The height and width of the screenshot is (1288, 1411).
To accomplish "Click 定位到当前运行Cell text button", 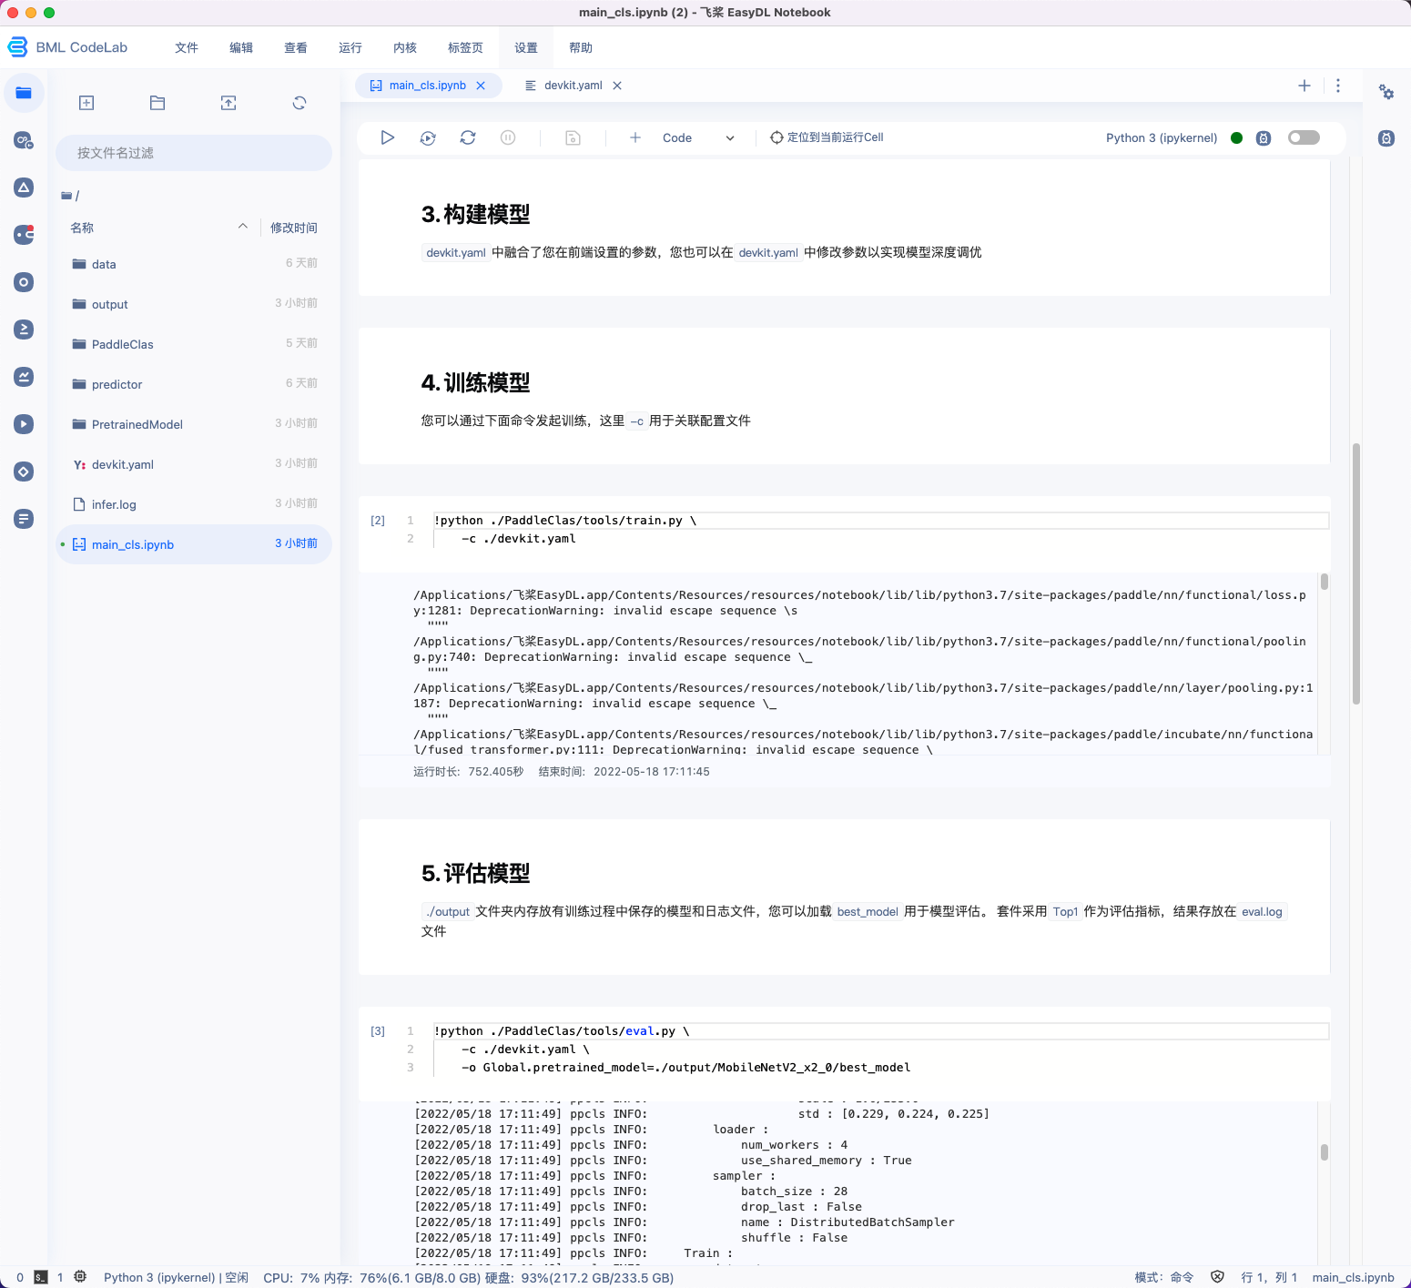I will tap(835, 137).
